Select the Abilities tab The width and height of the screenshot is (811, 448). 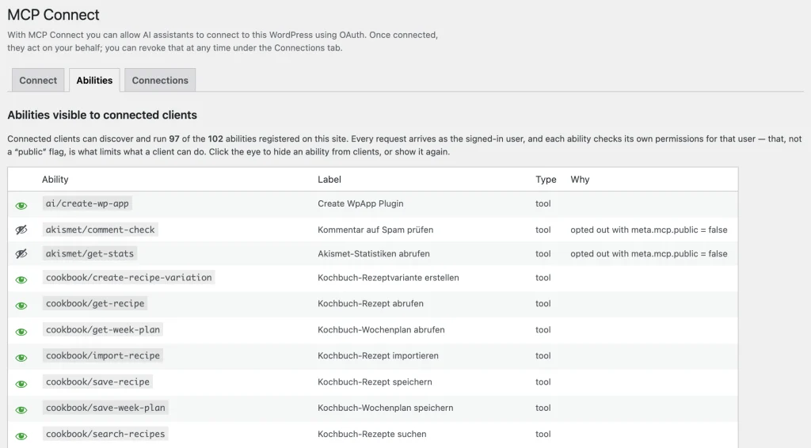pos(94,80)
